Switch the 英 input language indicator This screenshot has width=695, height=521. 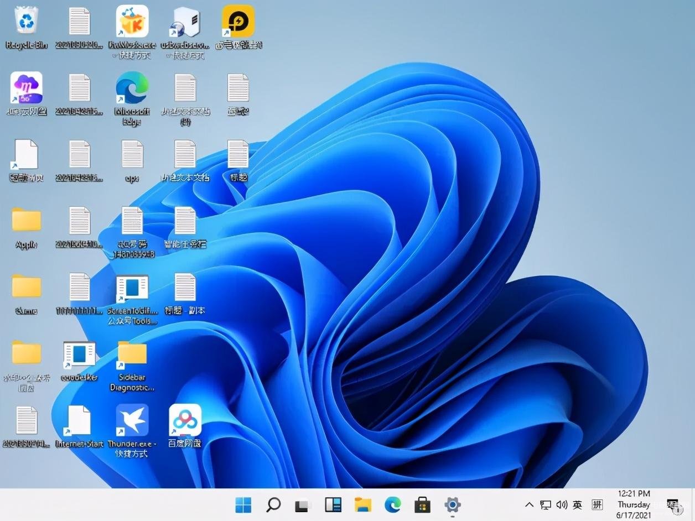578,504
